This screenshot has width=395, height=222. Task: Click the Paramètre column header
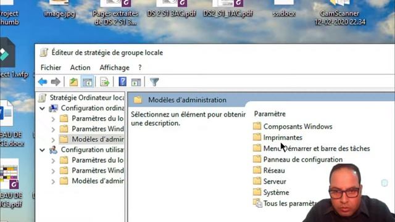click(x=270, y=113)
